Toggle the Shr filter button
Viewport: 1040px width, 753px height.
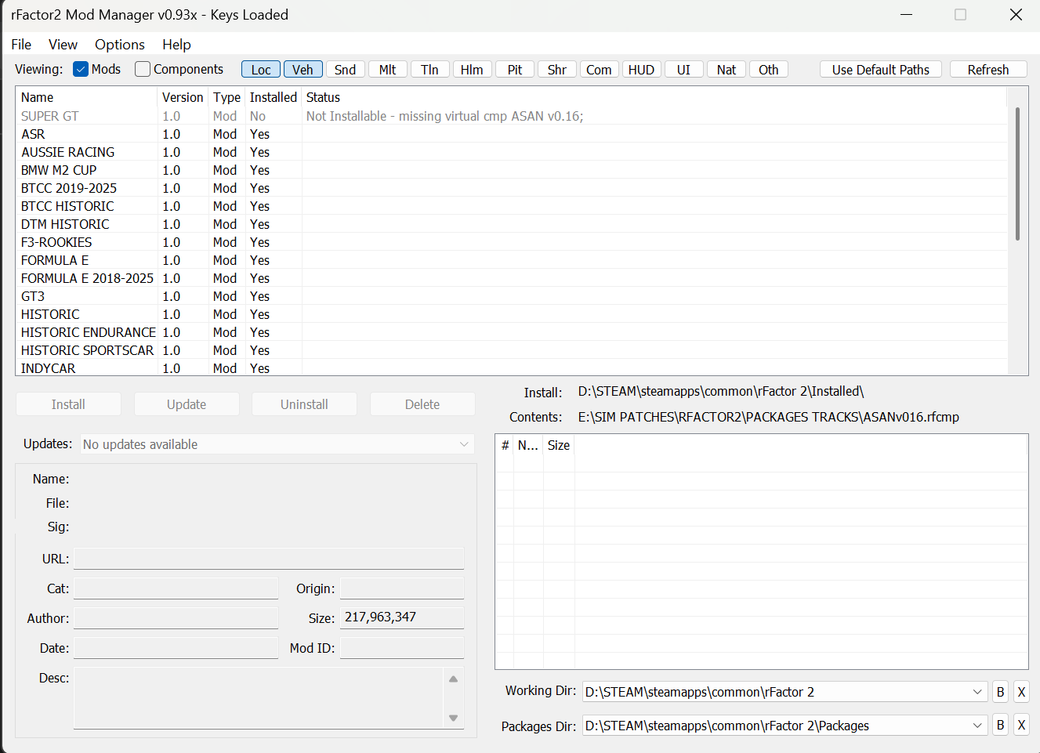point(556,70)
